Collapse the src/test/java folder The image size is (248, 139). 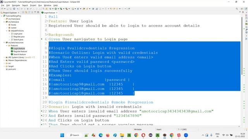point(4,22)
